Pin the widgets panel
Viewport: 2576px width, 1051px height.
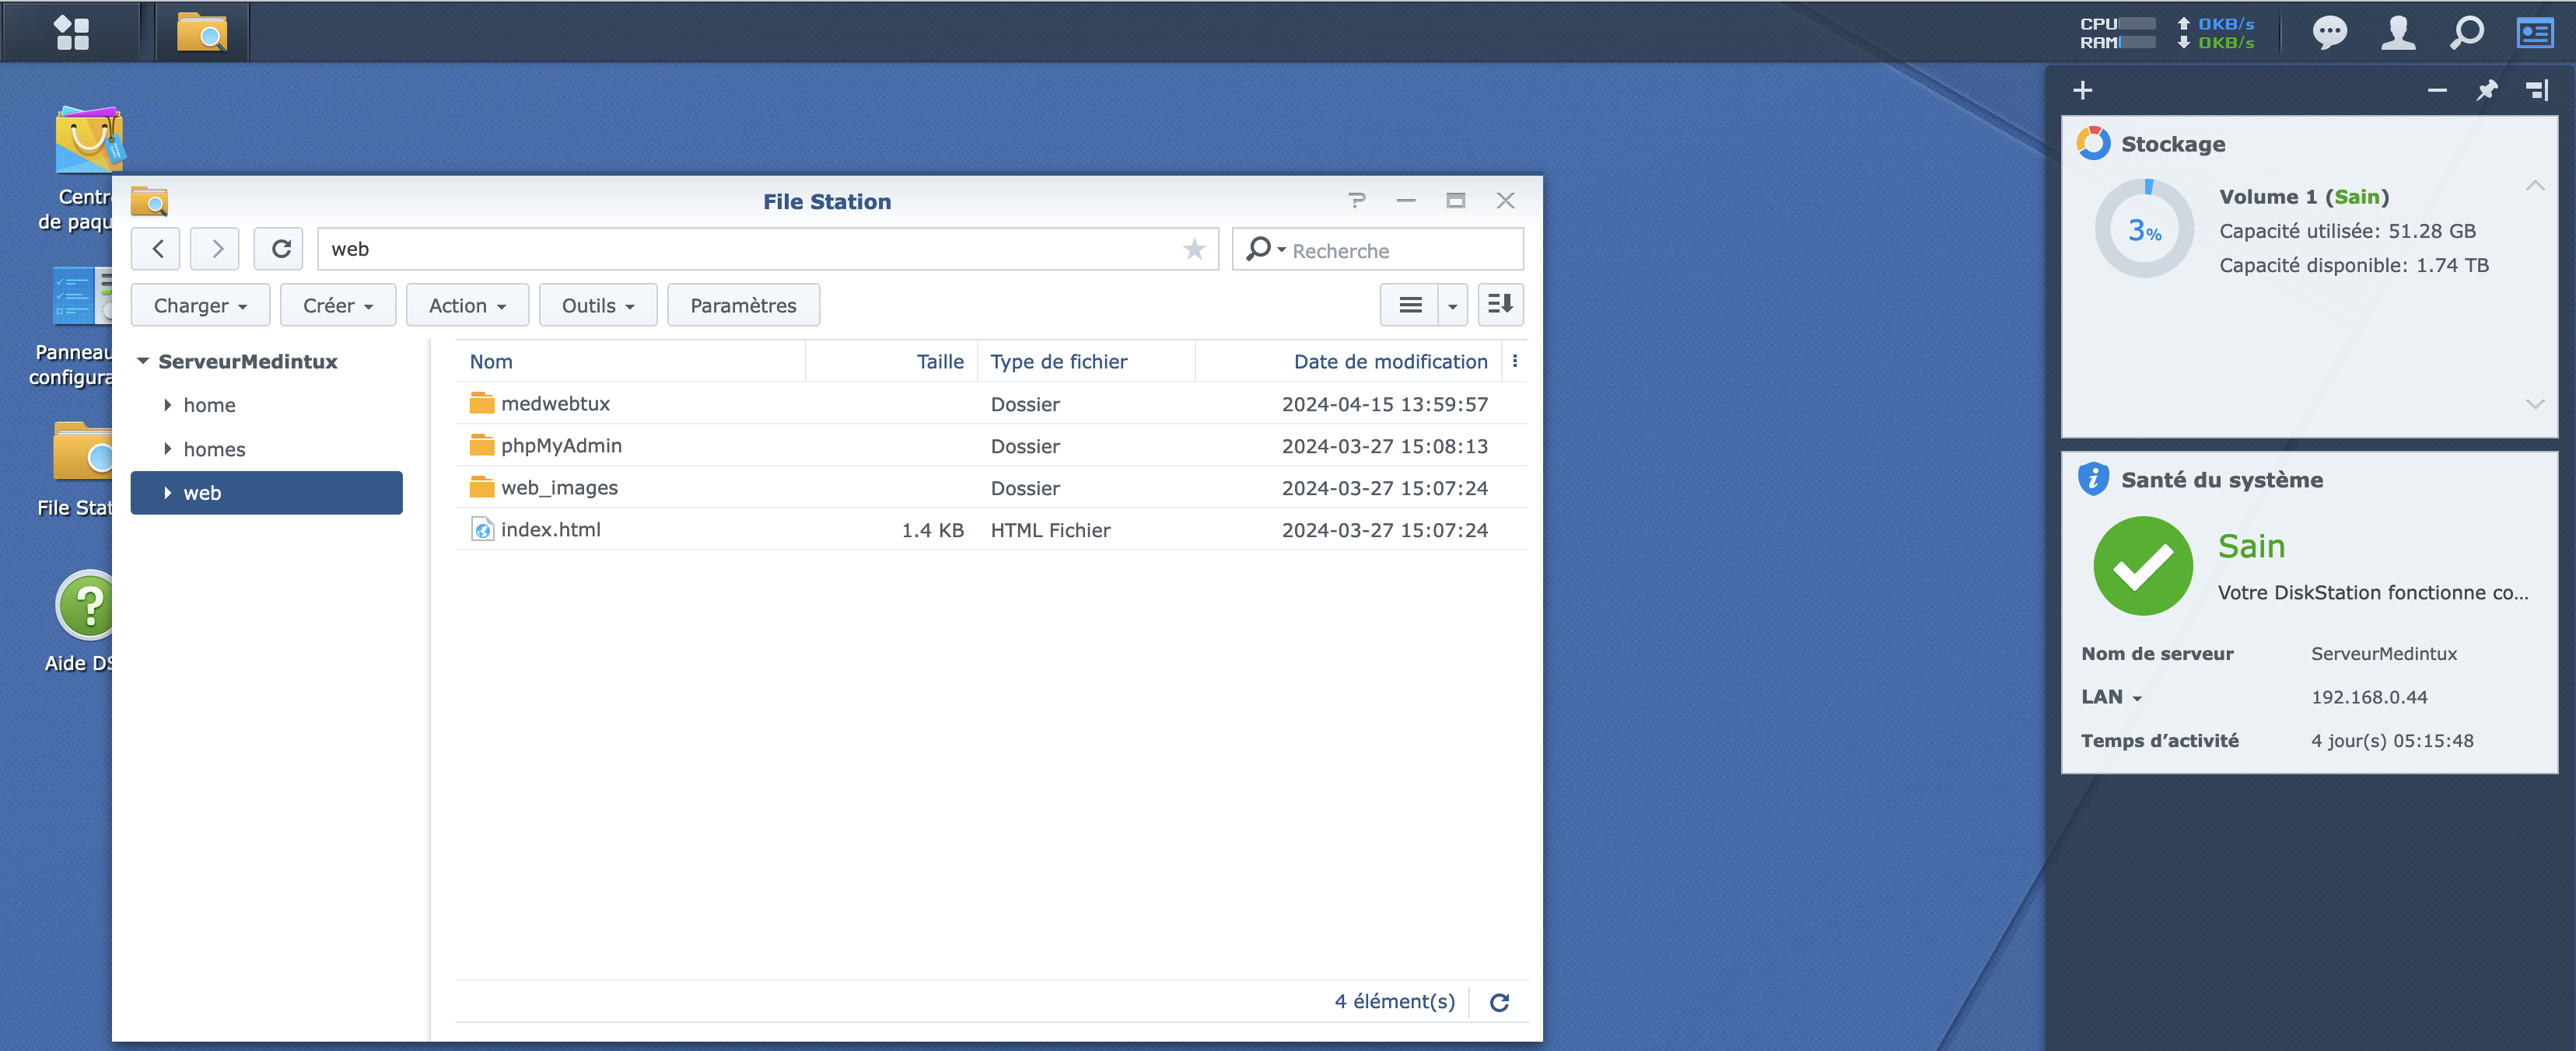click(2487, 91)
